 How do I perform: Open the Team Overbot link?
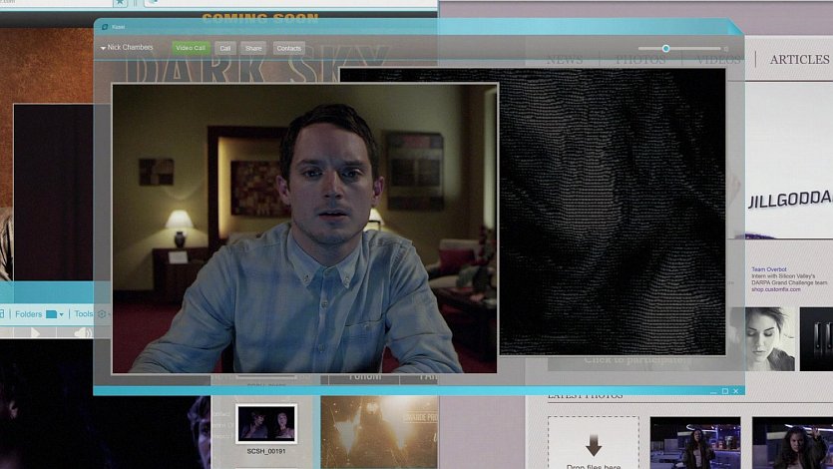(x=771, y=269)
